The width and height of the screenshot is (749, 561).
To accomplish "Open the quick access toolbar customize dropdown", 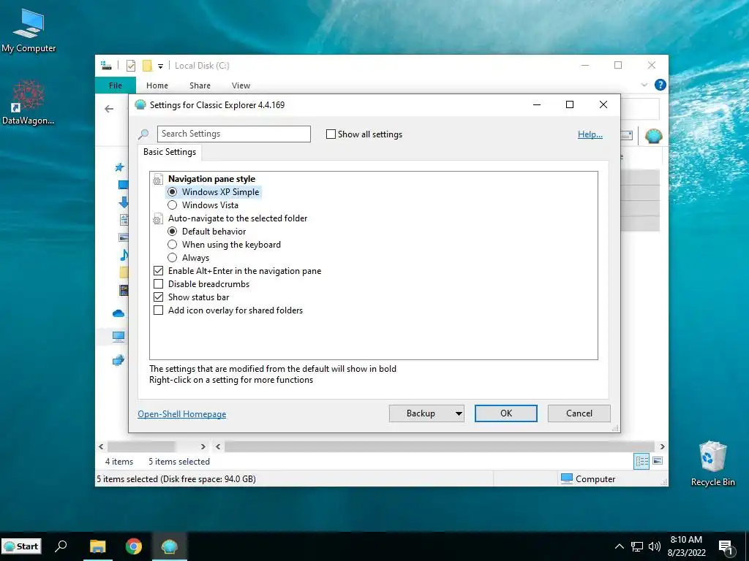I will coord(160,66).
